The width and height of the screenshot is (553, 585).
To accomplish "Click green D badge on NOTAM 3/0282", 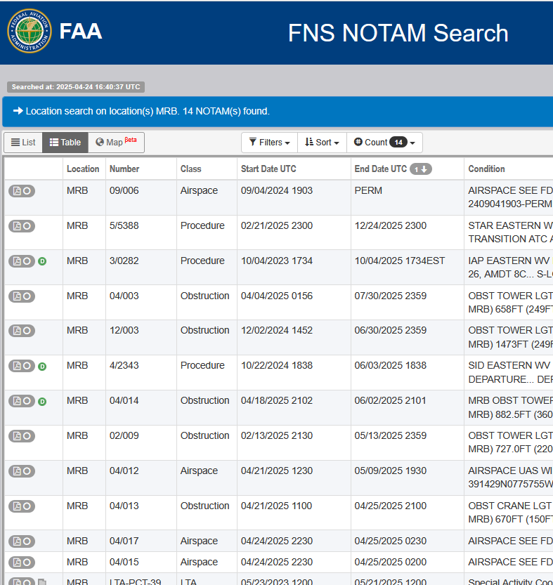I will click(x=42, y=261).
